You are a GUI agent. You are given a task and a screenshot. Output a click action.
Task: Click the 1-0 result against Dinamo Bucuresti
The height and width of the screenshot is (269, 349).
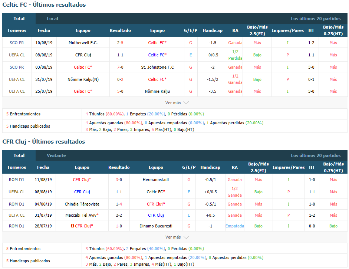pos(119,226)
